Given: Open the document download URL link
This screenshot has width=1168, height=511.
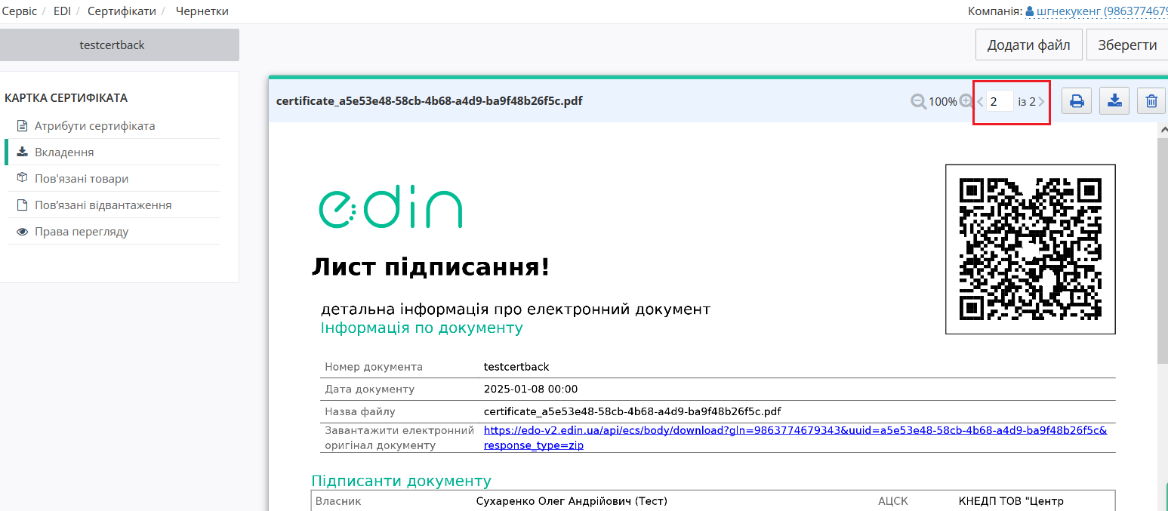Looking at the screenshot, I should tap(795, 438).
